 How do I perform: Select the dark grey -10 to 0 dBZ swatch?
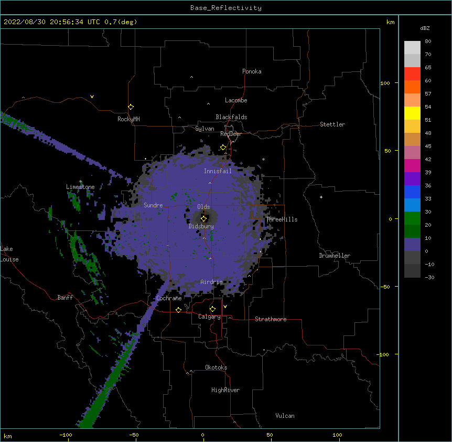click(412, 258)
